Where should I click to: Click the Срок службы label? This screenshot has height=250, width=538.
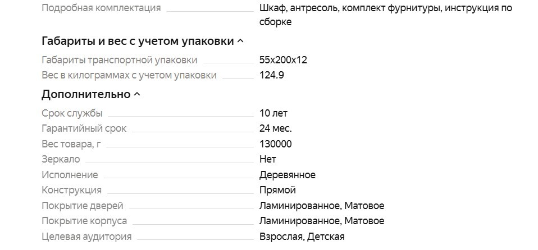(x=72, y=113)
